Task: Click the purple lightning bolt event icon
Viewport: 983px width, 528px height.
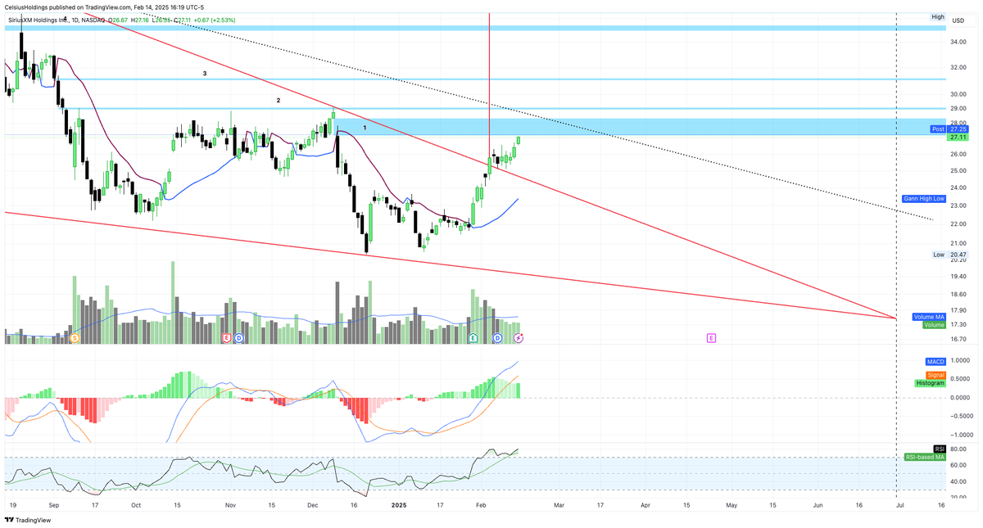Action: 518,337
